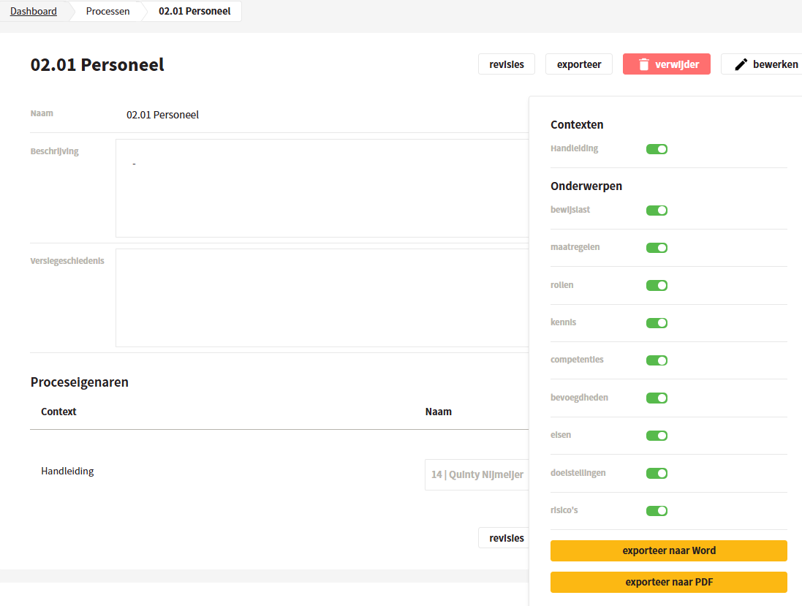Click the Naam value 02.01 Personeel

tap(162, 115)
